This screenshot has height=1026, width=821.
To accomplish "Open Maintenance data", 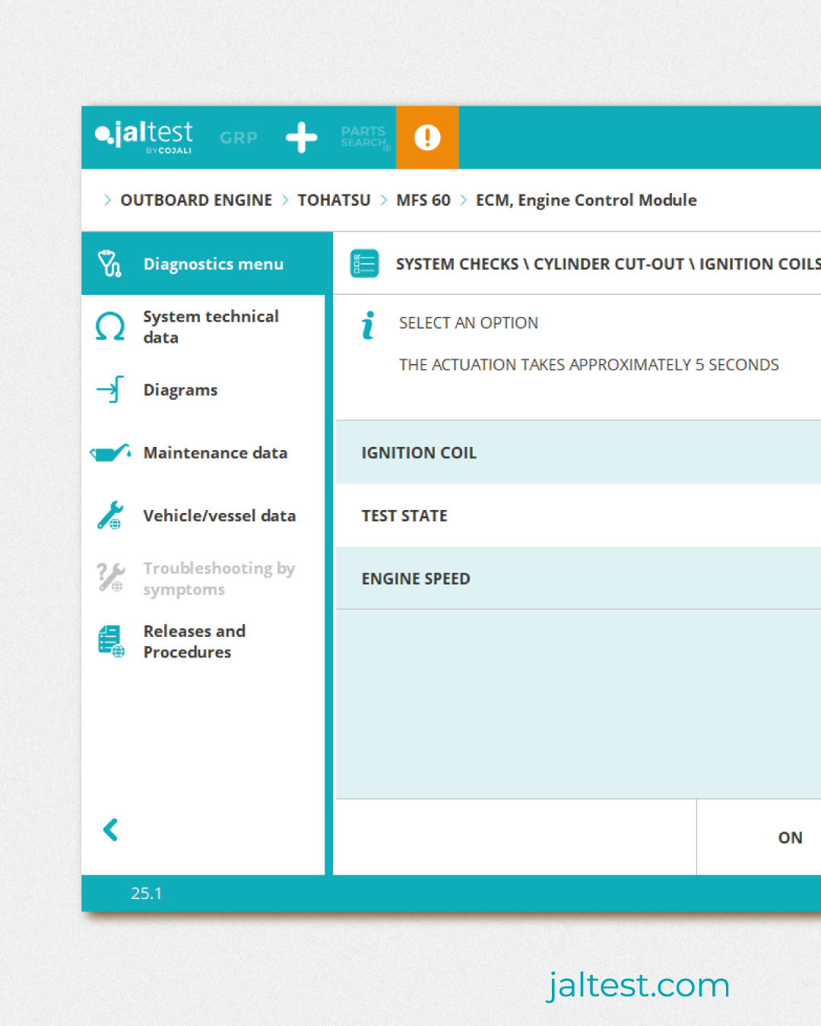I will [203, 453].
